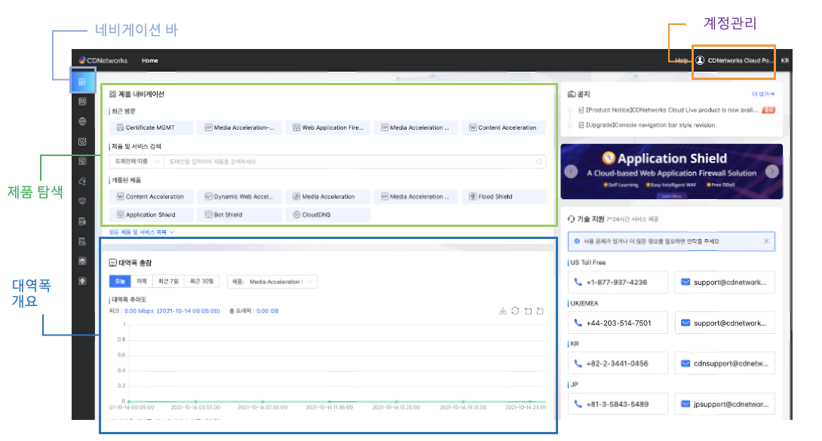
Task: Switch language via KR in header
Action: pyautogui.click(x=784, y=60)
